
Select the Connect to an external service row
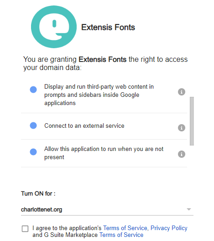point(104,126)
